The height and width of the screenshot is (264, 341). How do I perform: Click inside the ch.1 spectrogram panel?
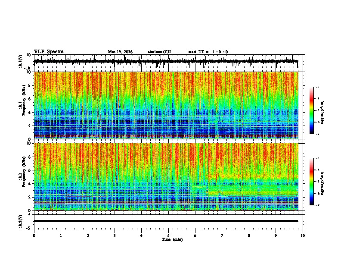coord(166,105)
